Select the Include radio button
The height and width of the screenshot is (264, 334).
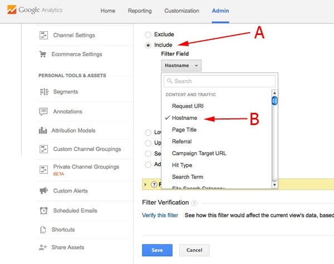pyautogui.click(x=148, y=45)
